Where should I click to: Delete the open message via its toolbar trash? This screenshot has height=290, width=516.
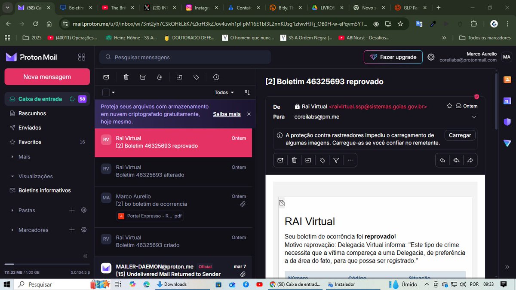tap(294, 160)
